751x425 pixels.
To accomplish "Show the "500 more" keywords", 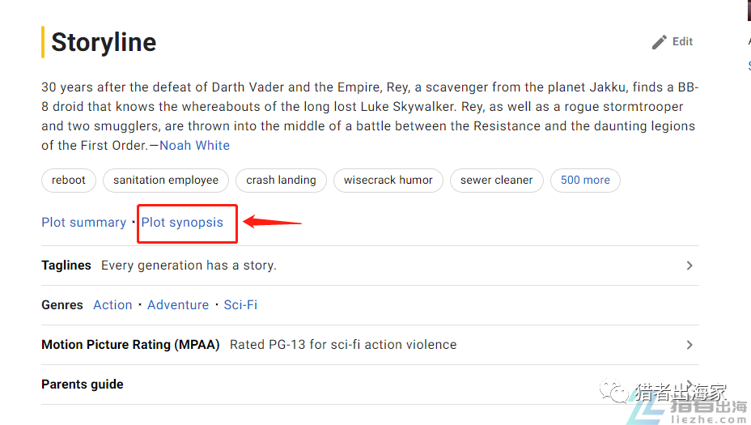I will 585,181.
